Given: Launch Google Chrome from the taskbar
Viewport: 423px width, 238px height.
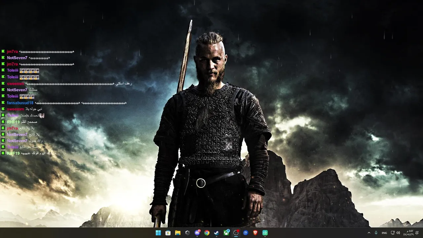Looking at the screenshot, I should point(207,233).
